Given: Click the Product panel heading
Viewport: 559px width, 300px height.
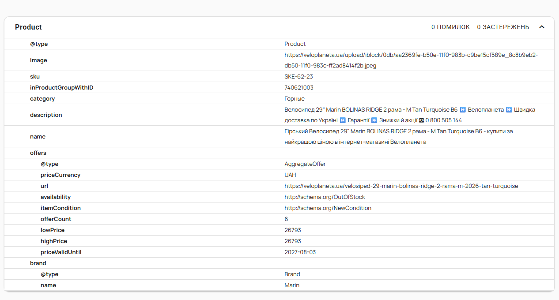Looking at the screenshot, I should coord(28,27).
